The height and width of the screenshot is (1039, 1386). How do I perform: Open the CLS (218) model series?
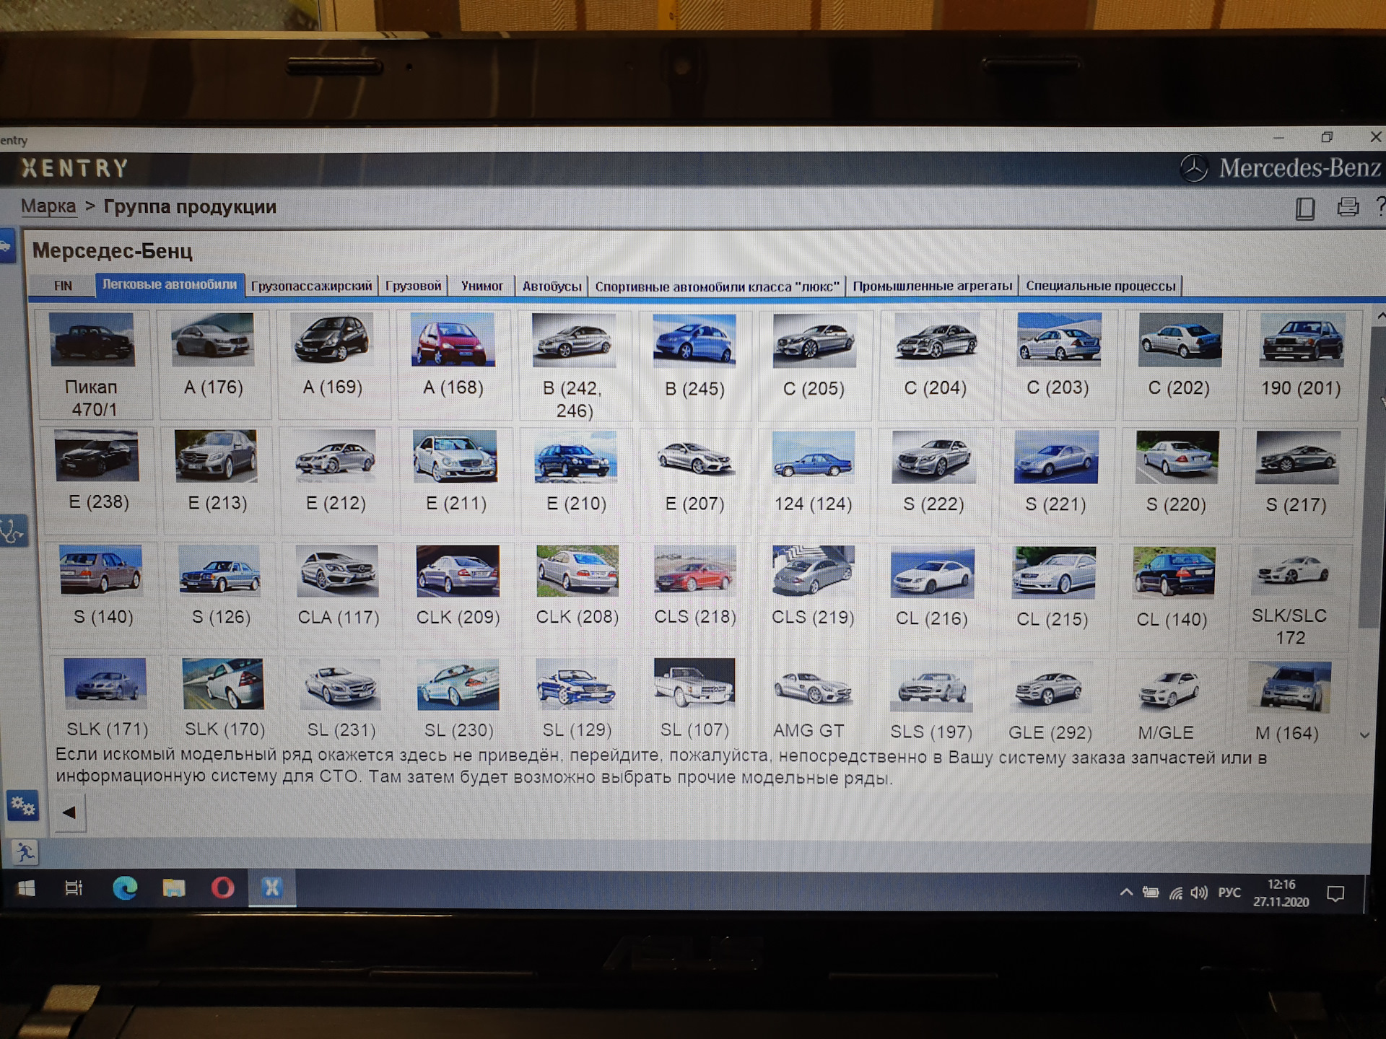tap(695, 571)
